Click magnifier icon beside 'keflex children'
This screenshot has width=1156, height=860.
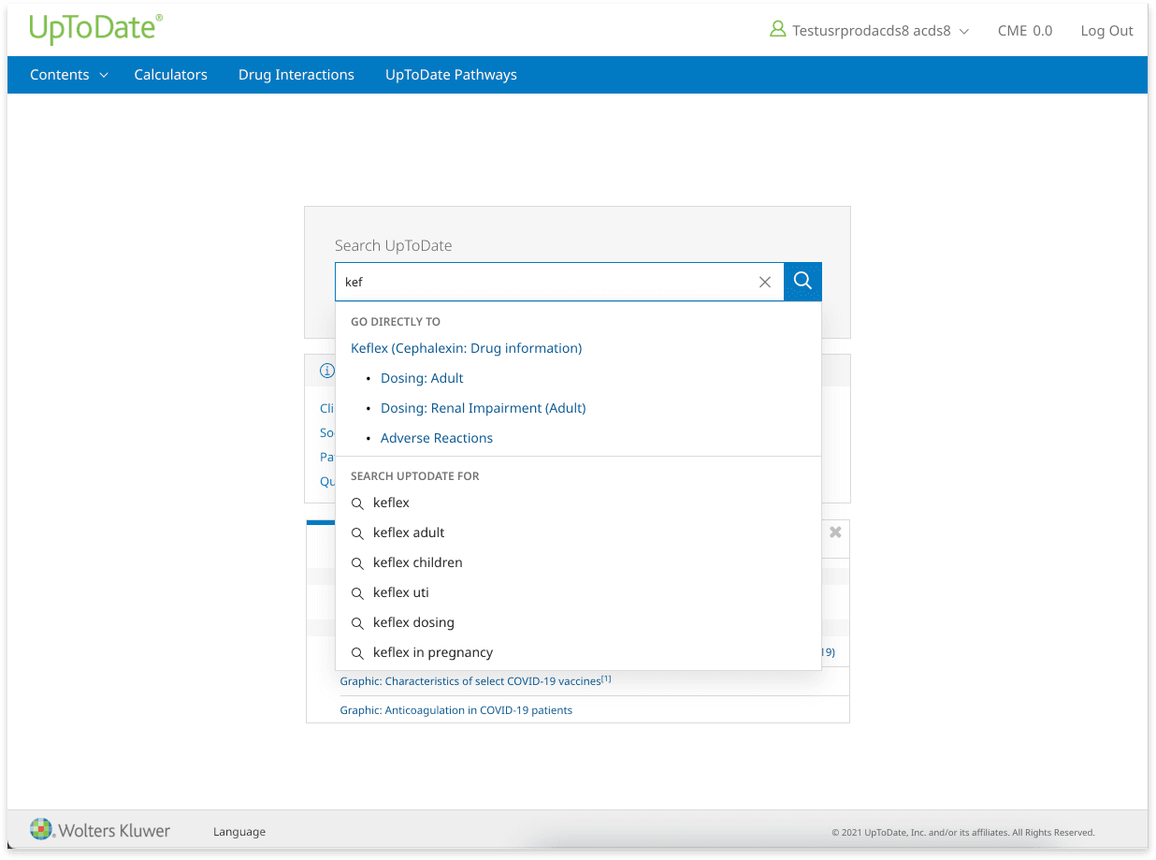click(357, 563)
